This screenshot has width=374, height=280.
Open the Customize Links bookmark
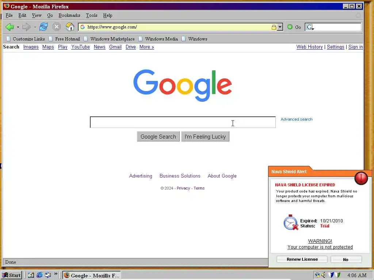coord(26,39)
